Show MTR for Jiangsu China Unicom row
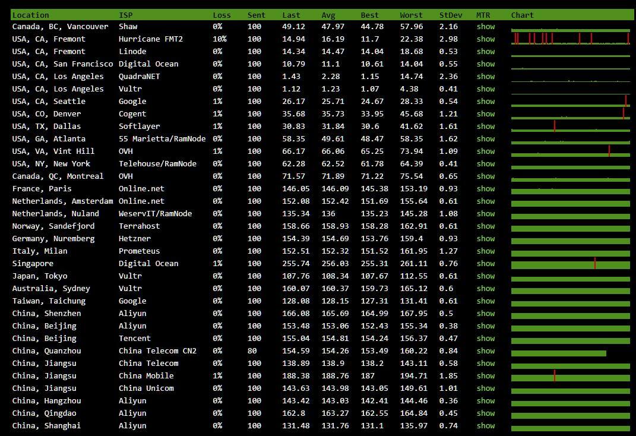Image resolution: width=636 pixels, height=436 pixels. click(486, 388)
